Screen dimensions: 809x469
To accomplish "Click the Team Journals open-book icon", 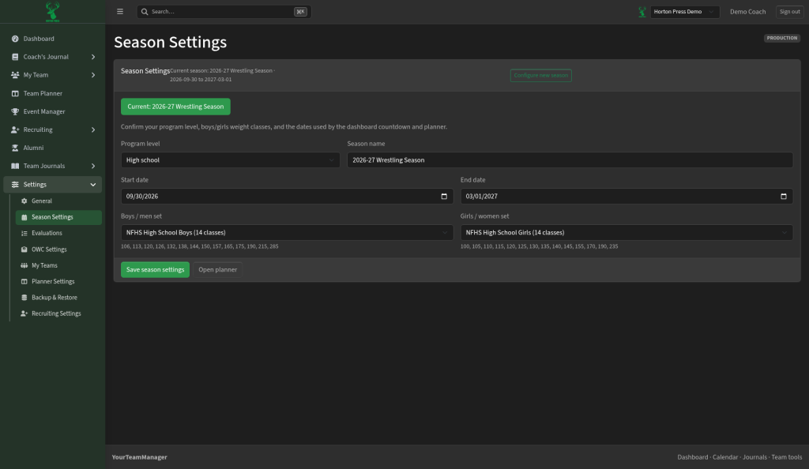I will (x=15, y=166).
